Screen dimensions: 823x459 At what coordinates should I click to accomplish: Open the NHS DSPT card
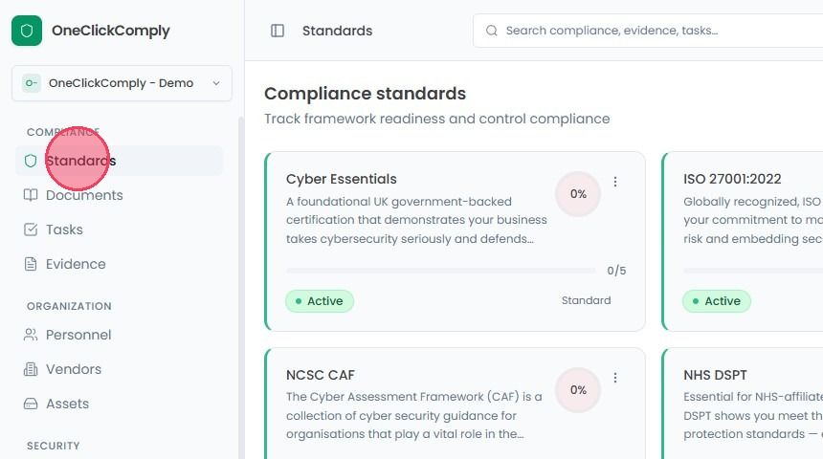[743, 404]
